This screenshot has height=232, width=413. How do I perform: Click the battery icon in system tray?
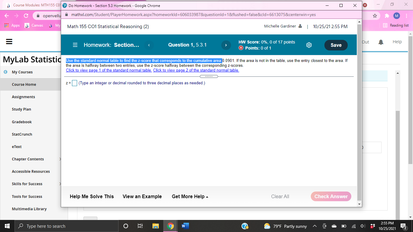point(344,226)
